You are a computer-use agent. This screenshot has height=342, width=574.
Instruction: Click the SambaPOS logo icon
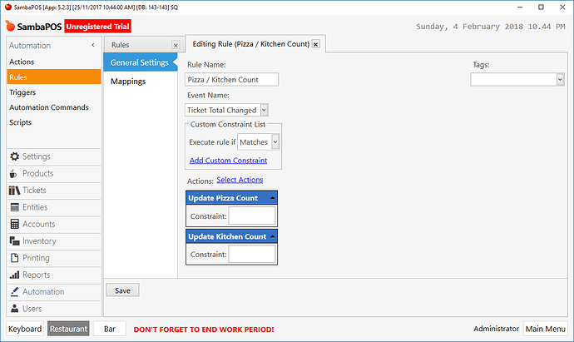[10, 26]
